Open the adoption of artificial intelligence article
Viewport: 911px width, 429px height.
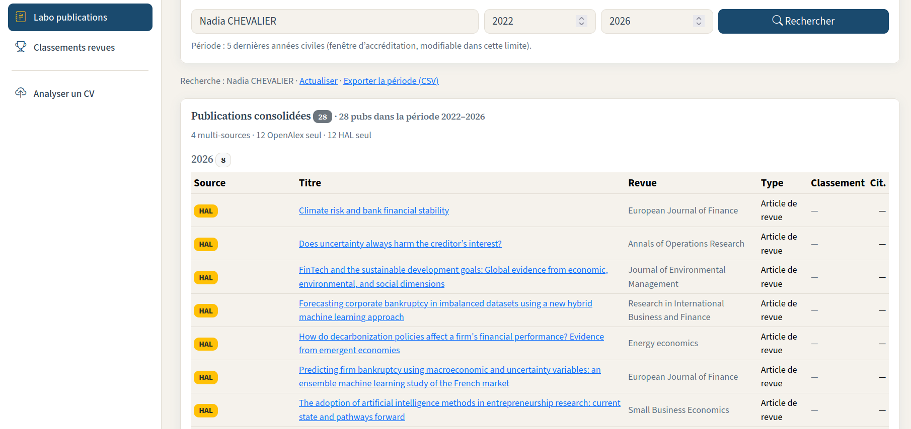point(460,410)
